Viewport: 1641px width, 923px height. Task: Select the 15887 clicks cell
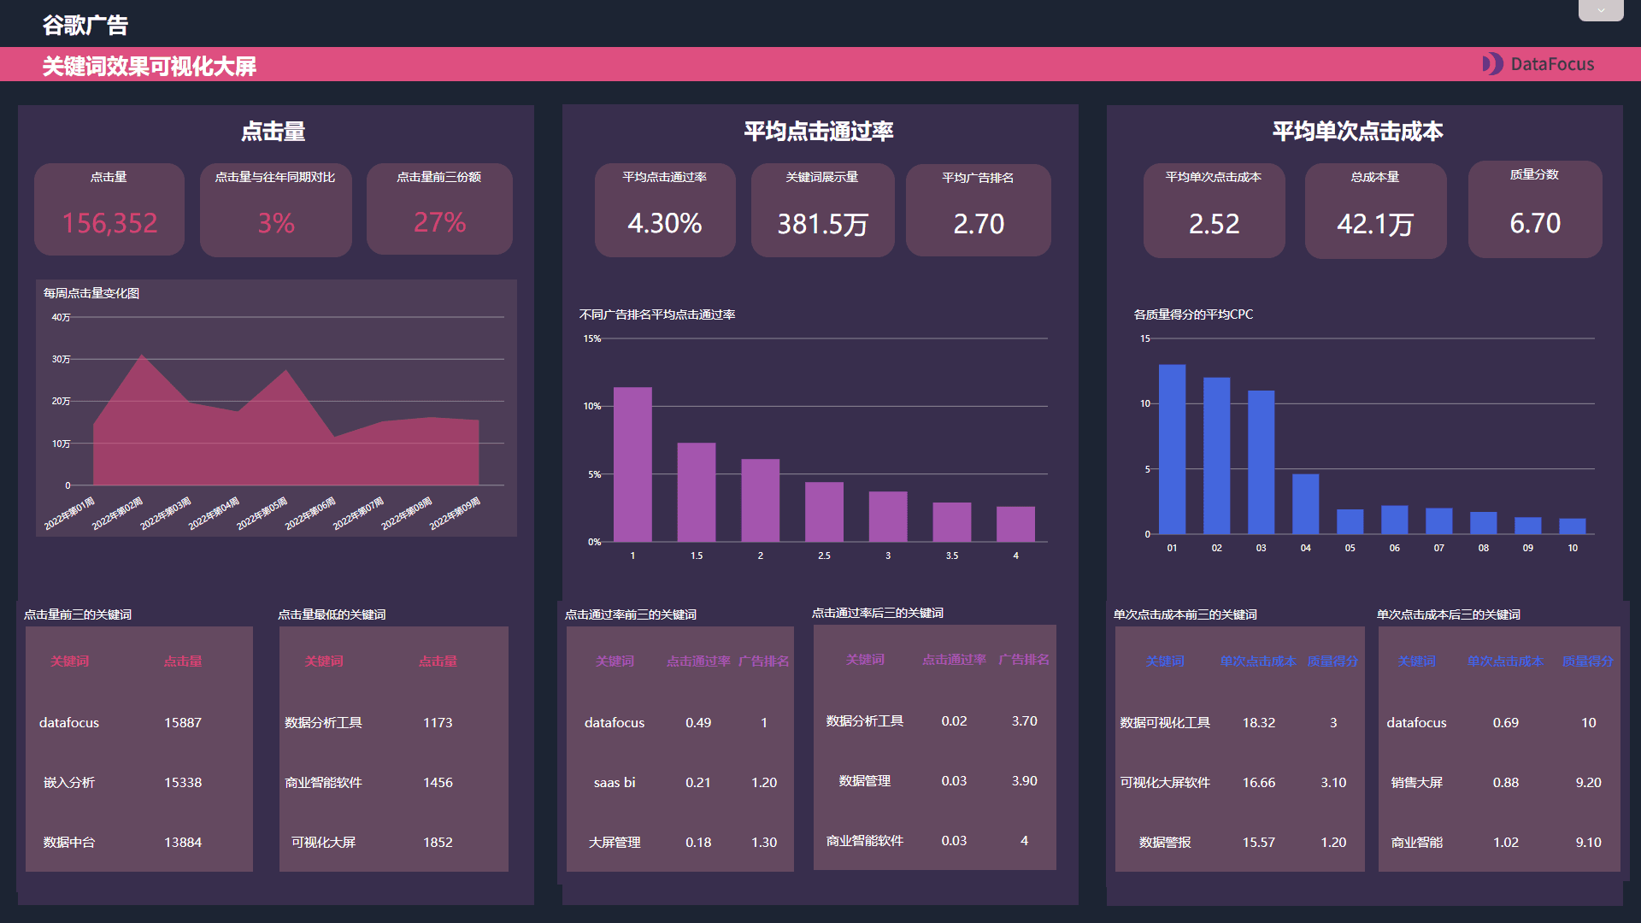(x=183, y=723)
